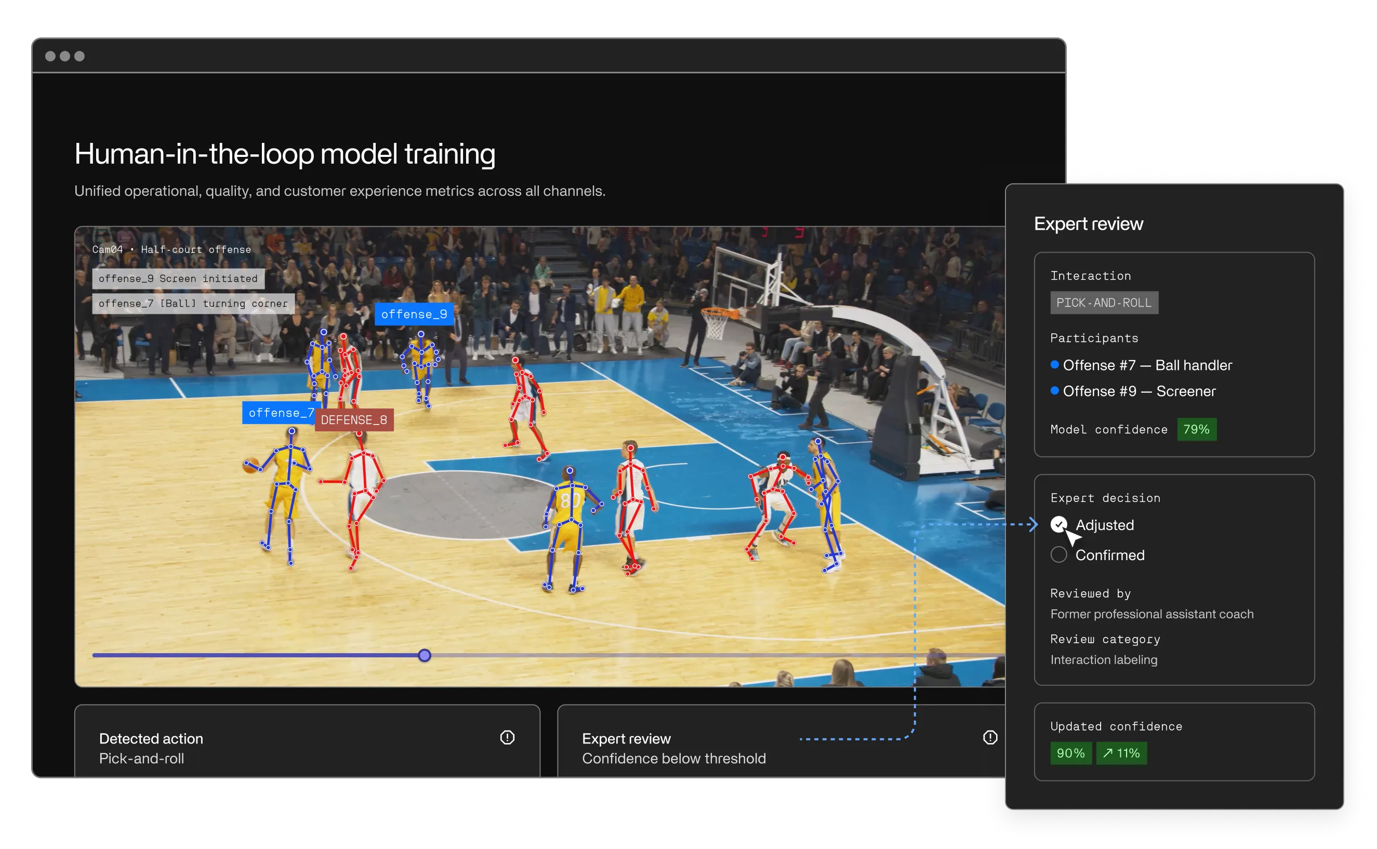Click the blue bullet beside Offense #7 participant
The height and width of the screenshot is (849, 1377).
(x=1055, y=365)
